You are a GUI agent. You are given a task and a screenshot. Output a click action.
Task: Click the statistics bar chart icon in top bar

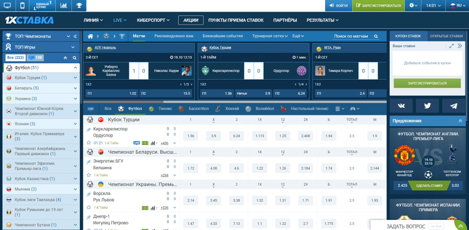64,5
